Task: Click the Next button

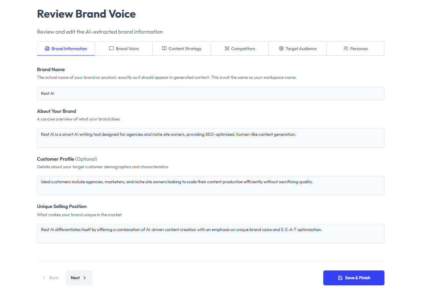Action: click(79, 278)
